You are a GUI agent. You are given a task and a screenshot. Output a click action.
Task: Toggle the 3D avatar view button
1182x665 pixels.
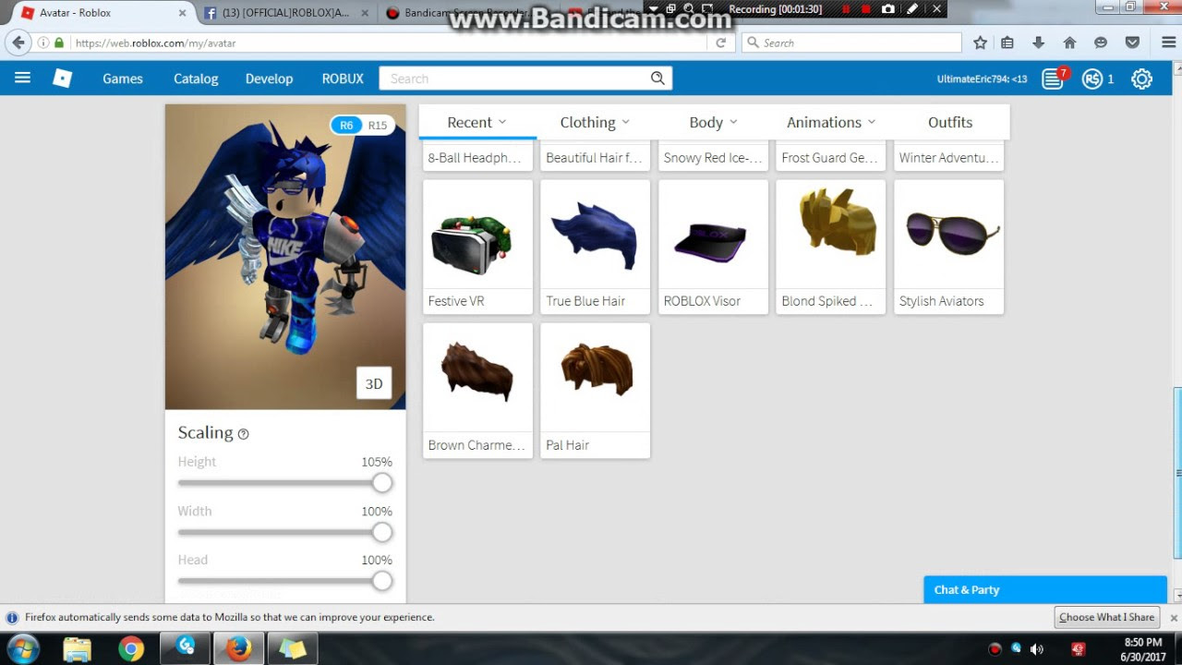(374, 384)
